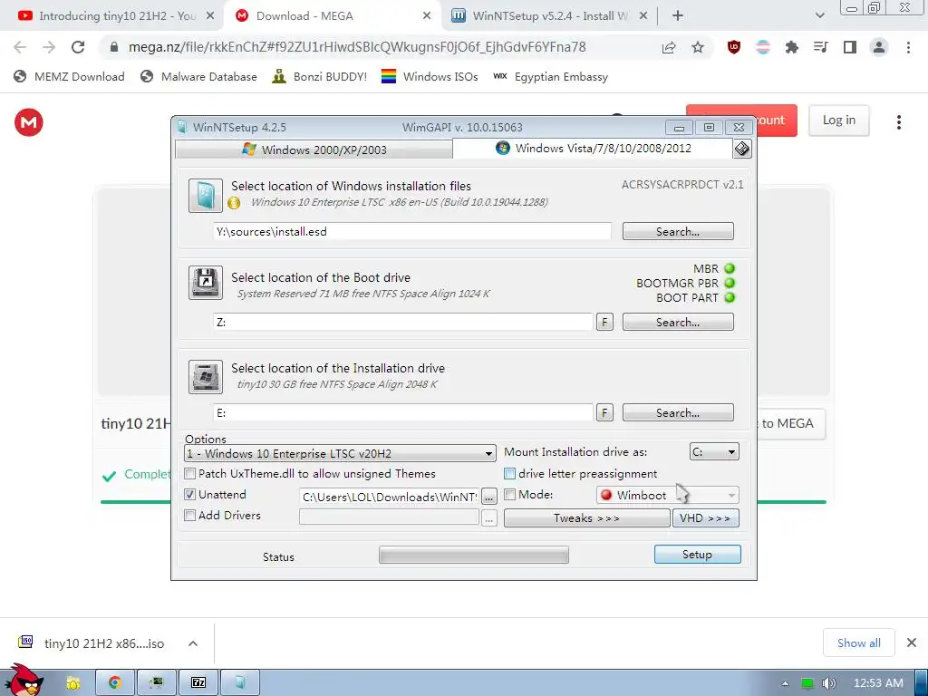Click Search for the Installation drive
This screenshot has height=696, width=928.
tap(678, 412)
